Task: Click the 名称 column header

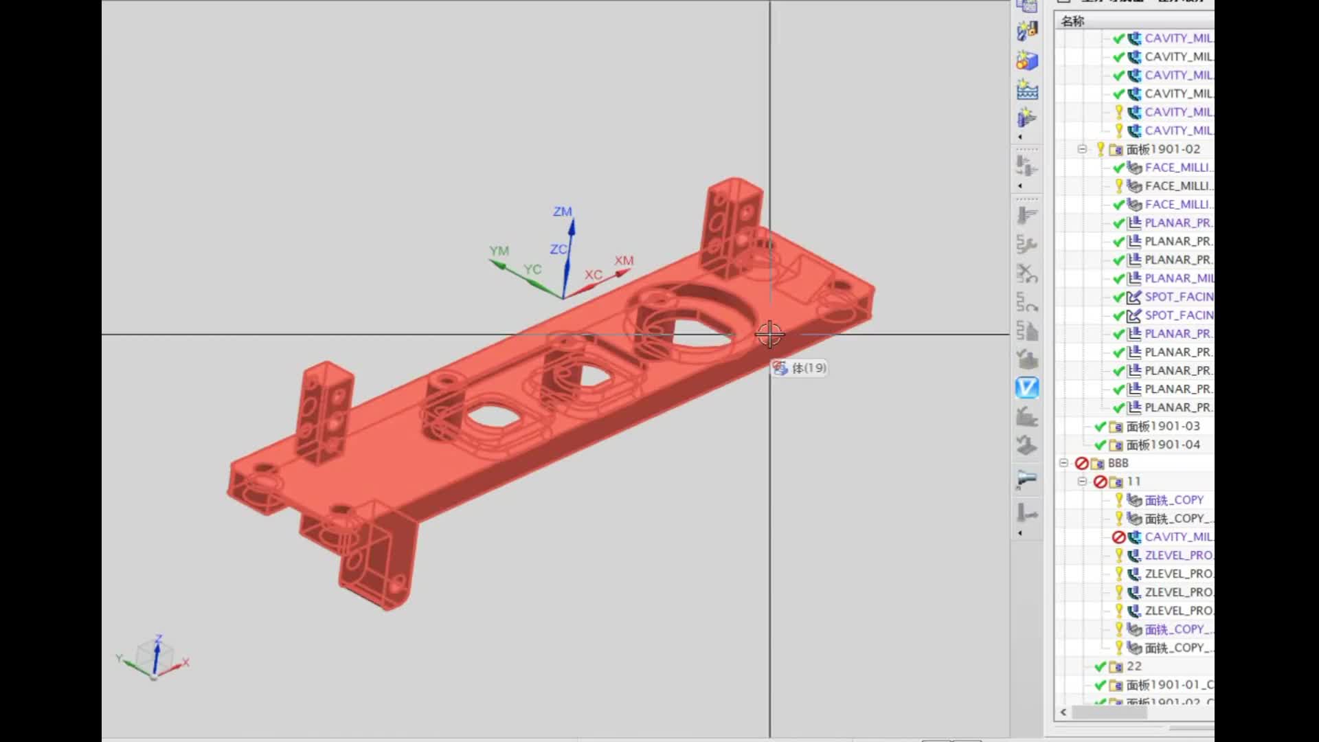Action: (x=1135, y=21)
